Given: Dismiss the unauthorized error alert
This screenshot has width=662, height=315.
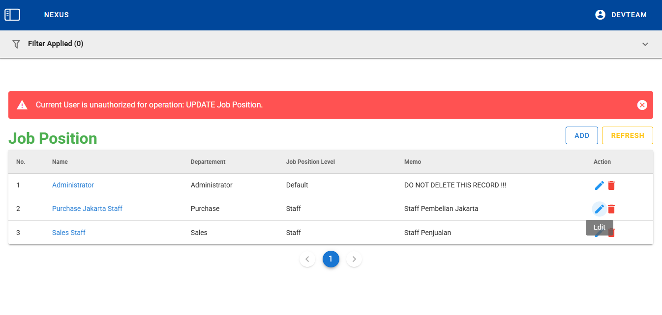Looking at the screenshot, I should 642,105.
